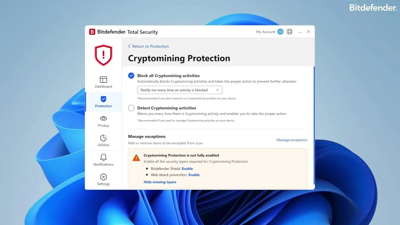
Task: Click the red warning shield status icon
Action: 103,55
